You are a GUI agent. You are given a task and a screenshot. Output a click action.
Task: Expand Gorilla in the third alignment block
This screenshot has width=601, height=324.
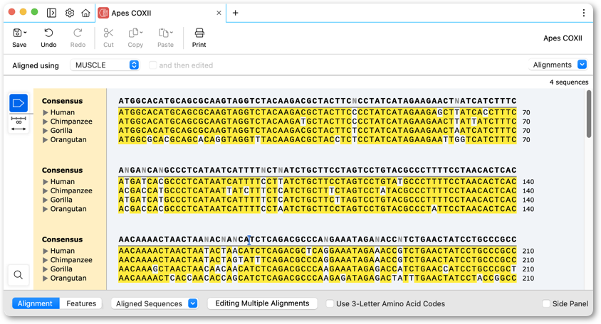tap(46, 269)
